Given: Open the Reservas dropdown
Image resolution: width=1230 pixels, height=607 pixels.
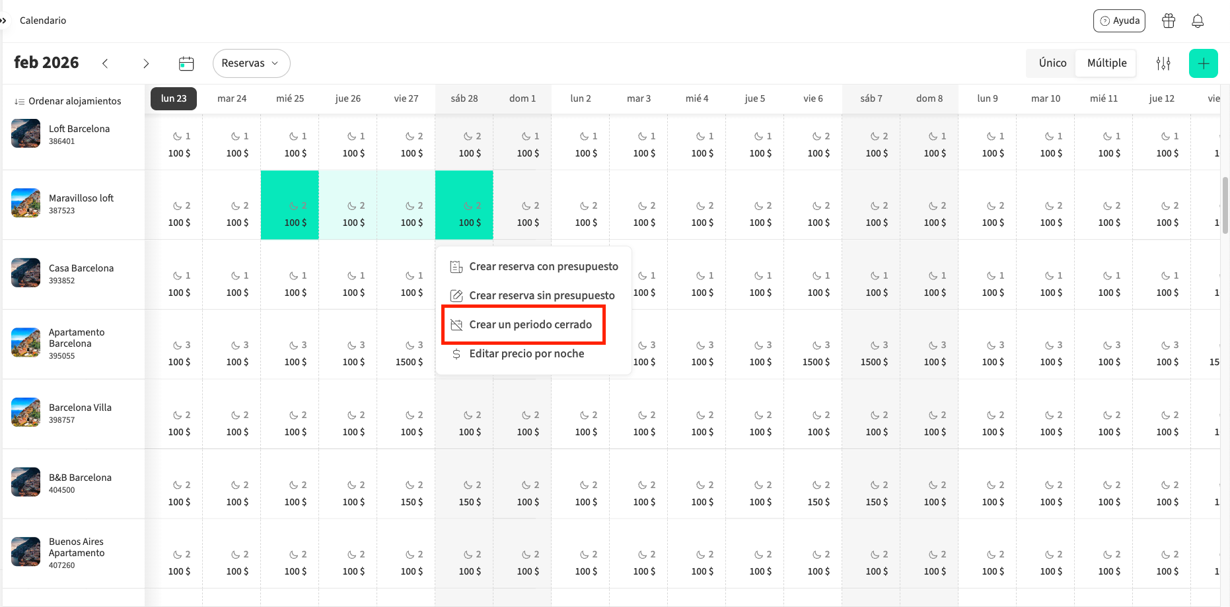Looking at the screenshot, I should [251, 63].
